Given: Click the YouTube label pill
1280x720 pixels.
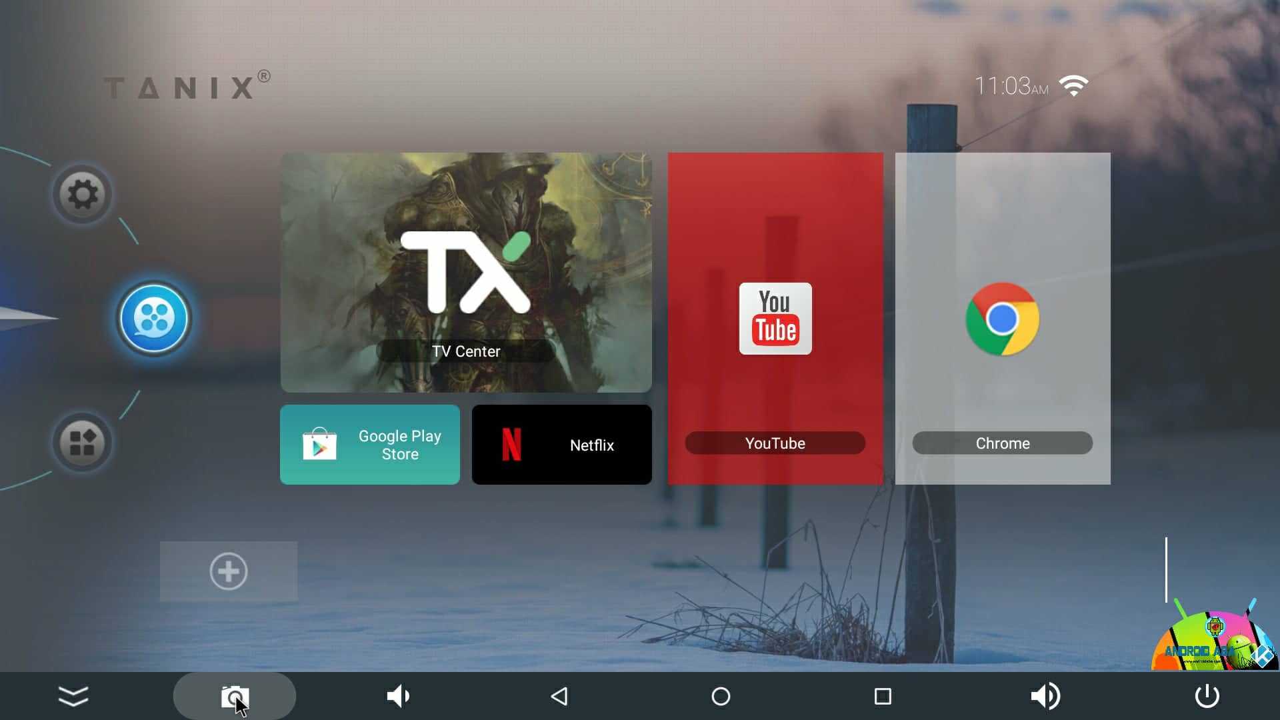Looking at the screenshot, I should click(775, 443).
